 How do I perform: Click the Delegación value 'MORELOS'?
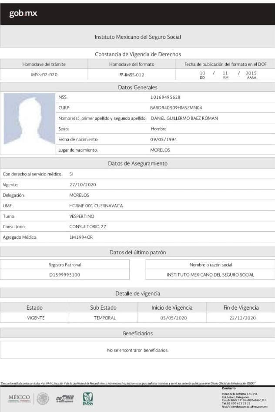[79, 195]
